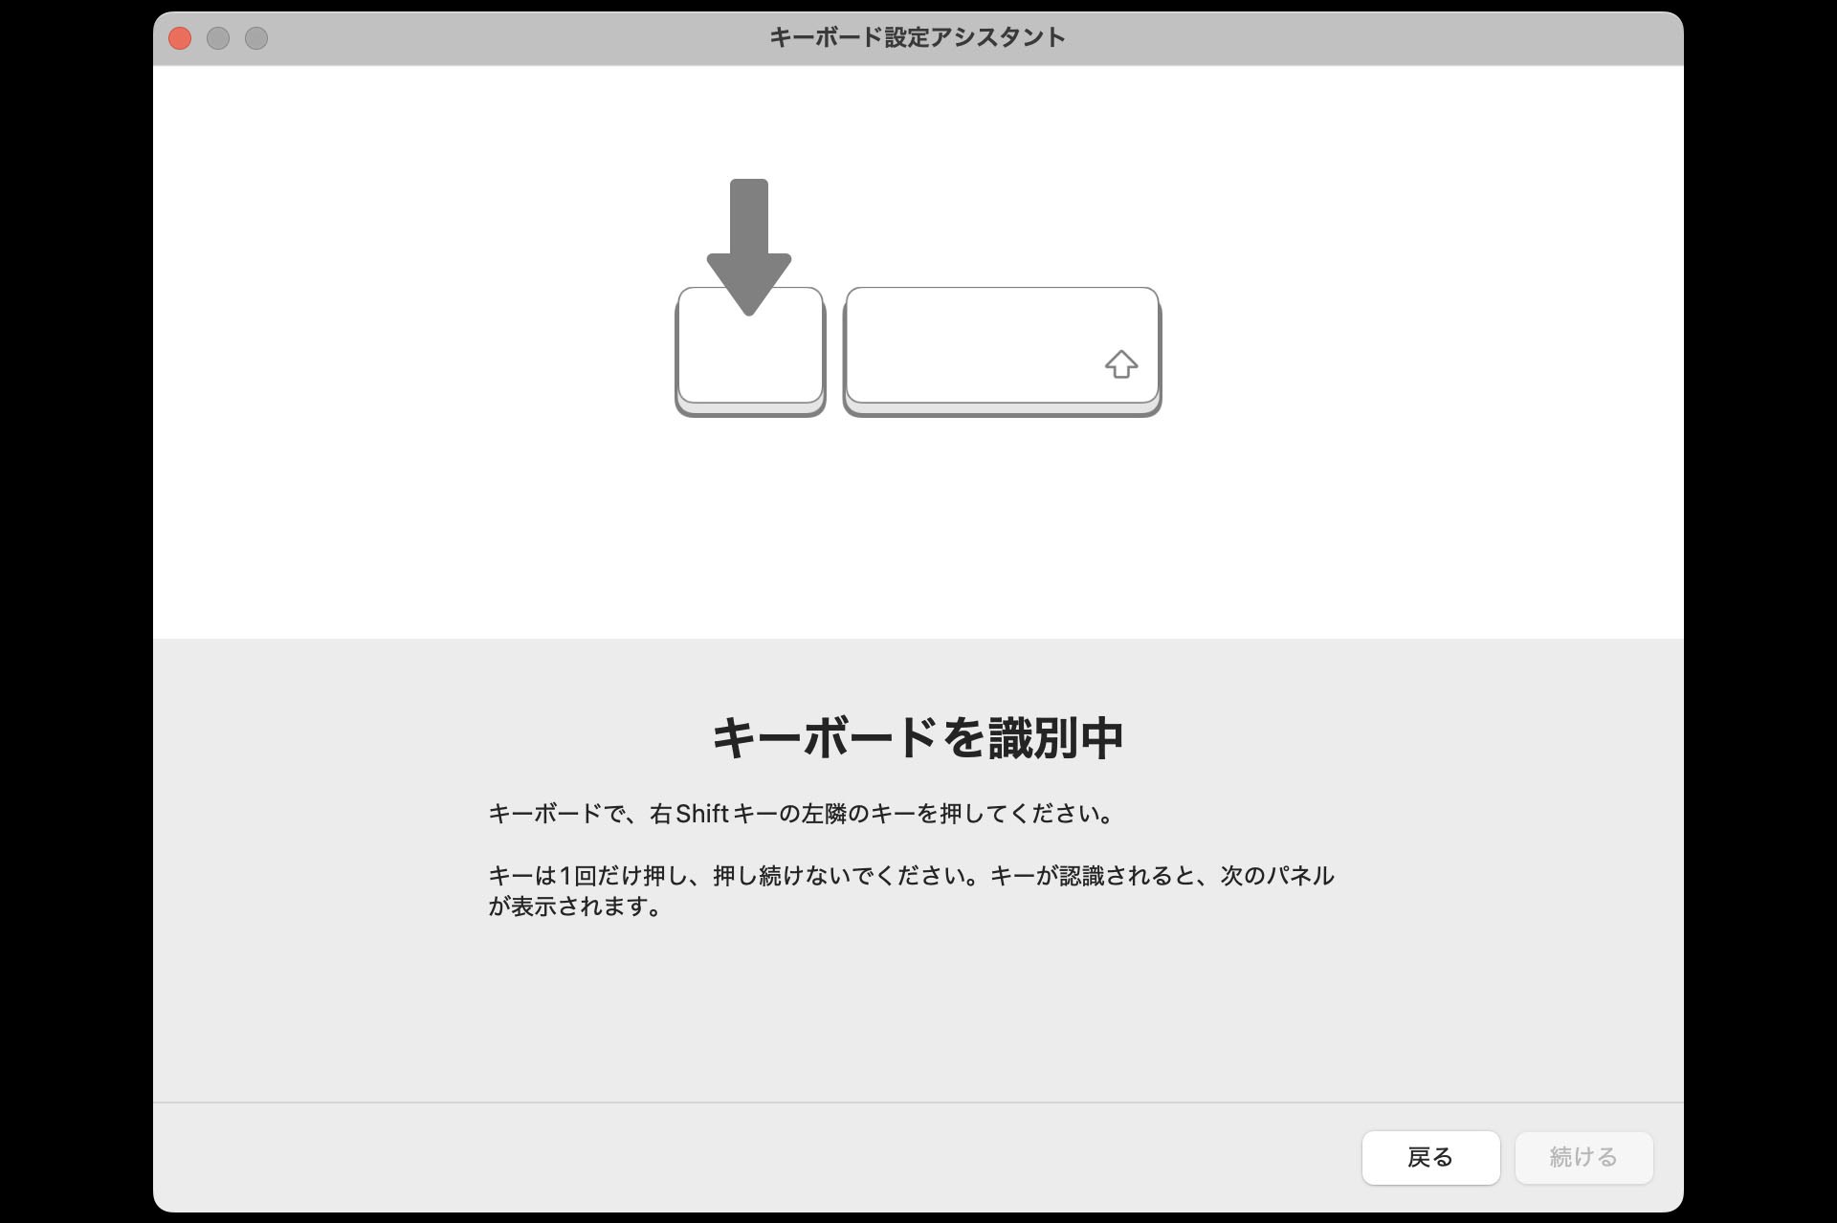Screen dimensions: 1837x1223
Task: Click the large gray downward arrow
Action: pyautogui.click(x=749, y=247)
